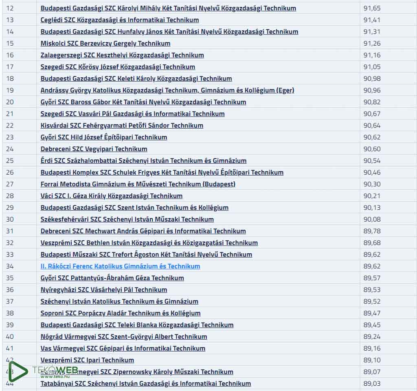Open Szegedi SZC Kőrösy József Közgazdasági Technikum

(x=118, y=67)
